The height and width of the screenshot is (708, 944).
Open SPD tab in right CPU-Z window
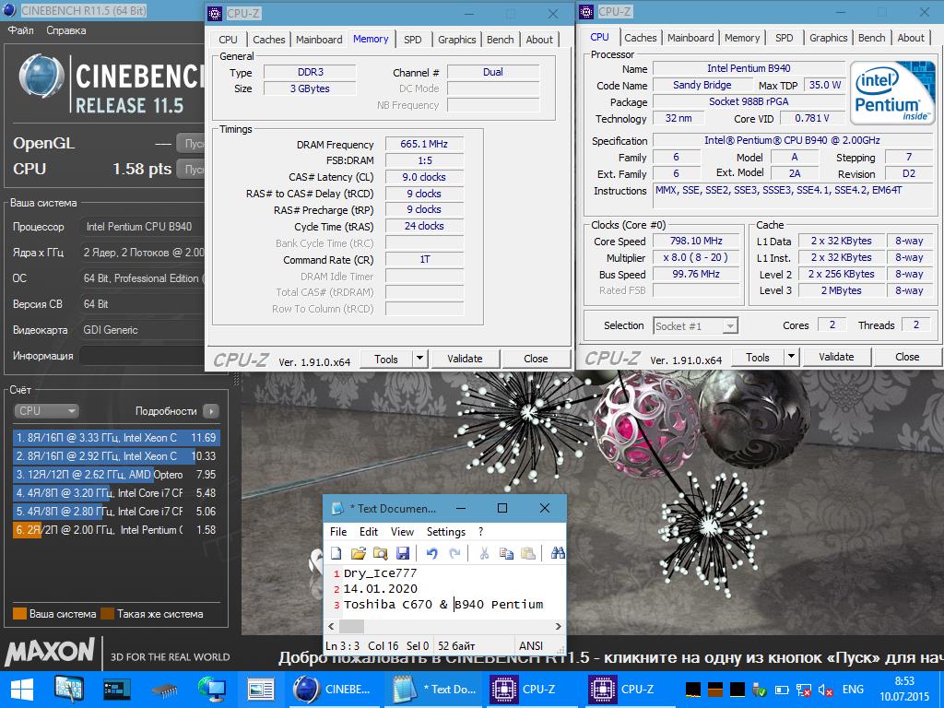[x=784, y=38]
